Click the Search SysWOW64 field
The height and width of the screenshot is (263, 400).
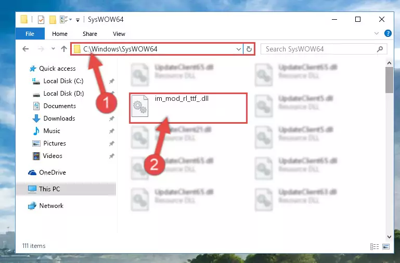[324, 49]
